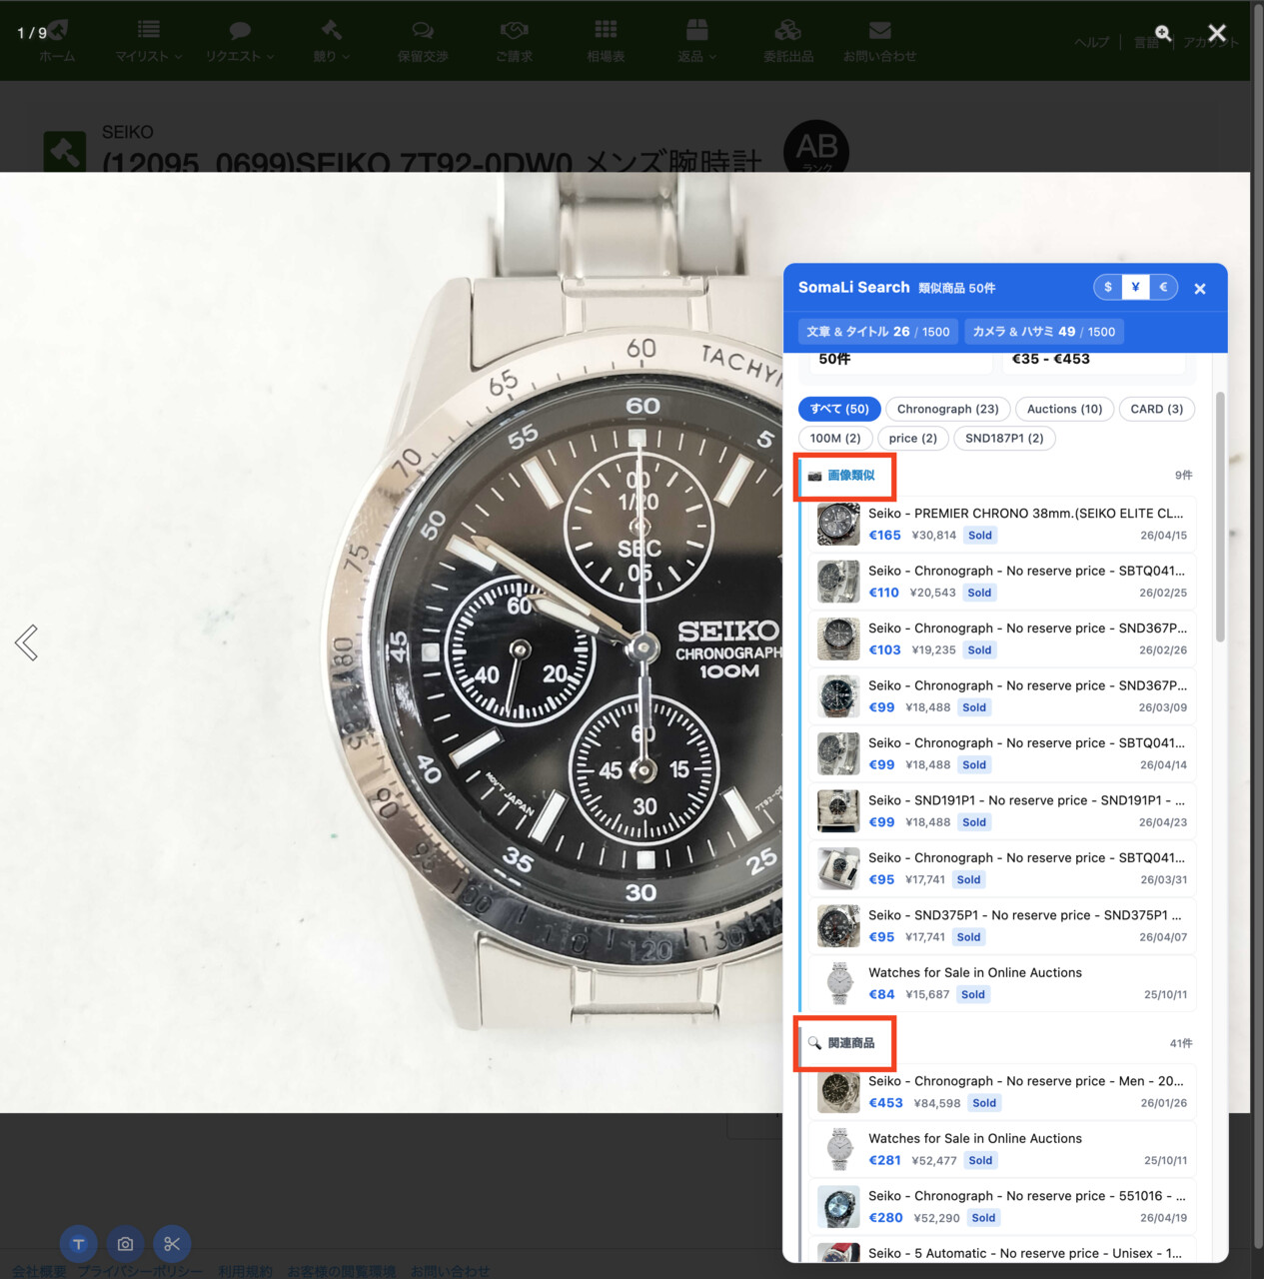
Task: Filter by price (2) chip
Action: pos(912,438)
